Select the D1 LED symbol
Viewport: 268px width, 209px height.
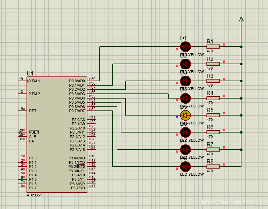(x=185, y=47)
